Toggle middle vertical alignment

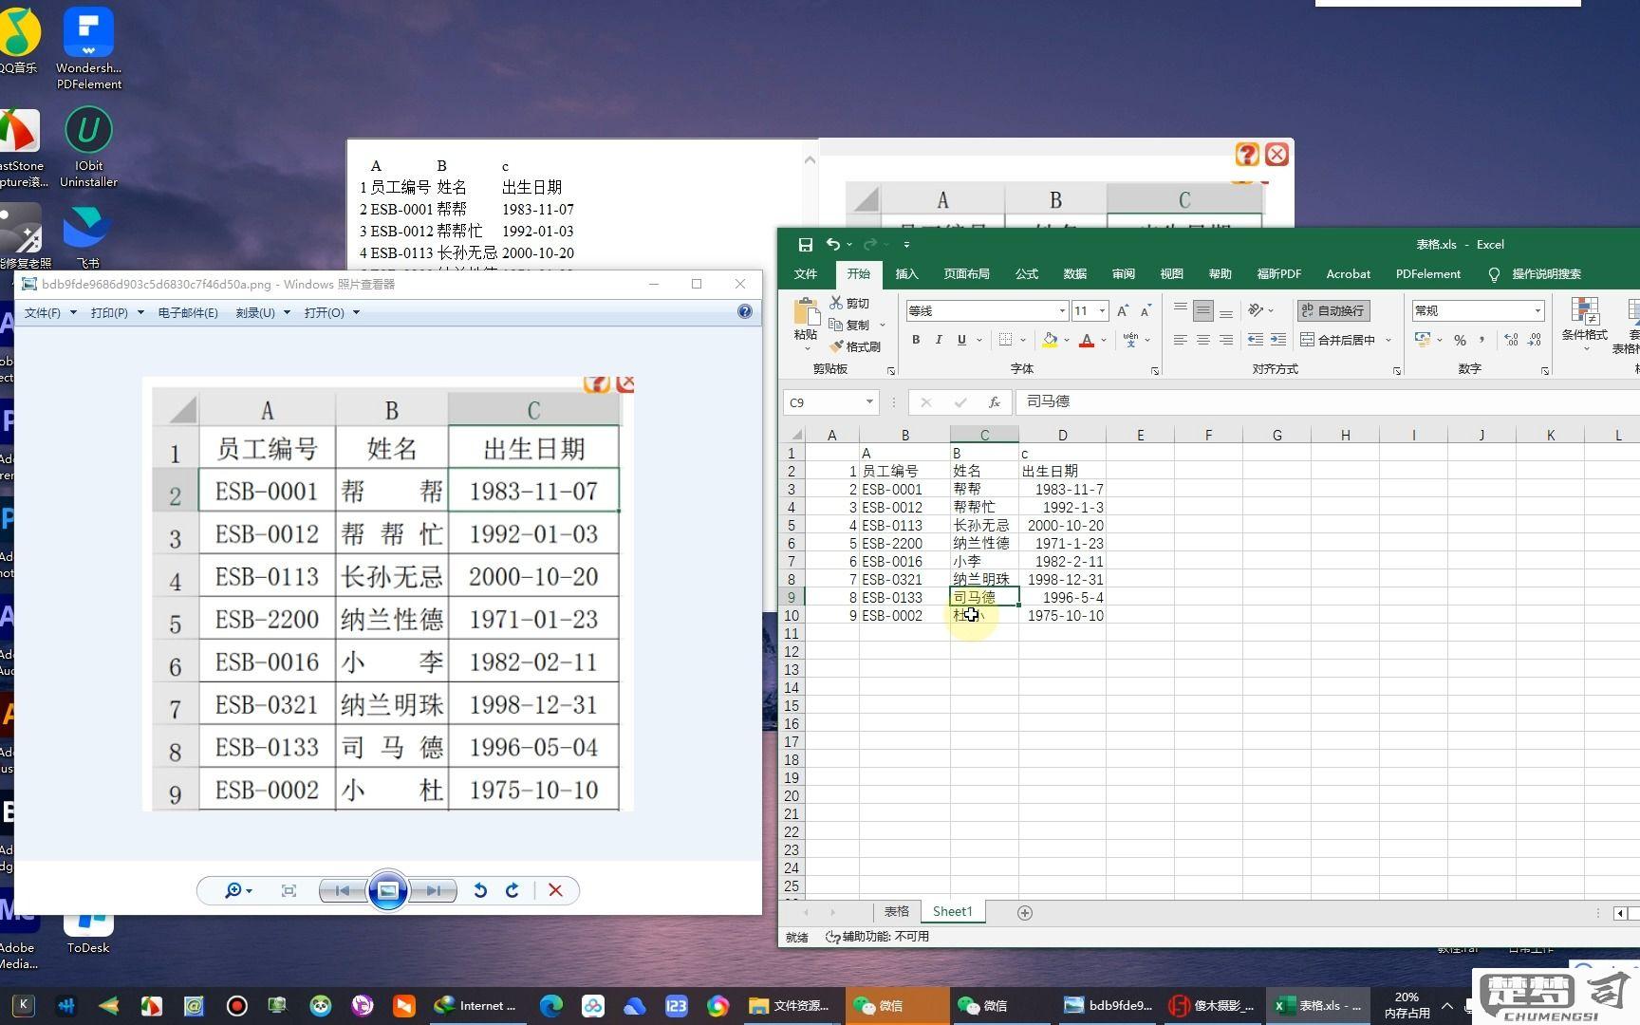point(1202,310)
